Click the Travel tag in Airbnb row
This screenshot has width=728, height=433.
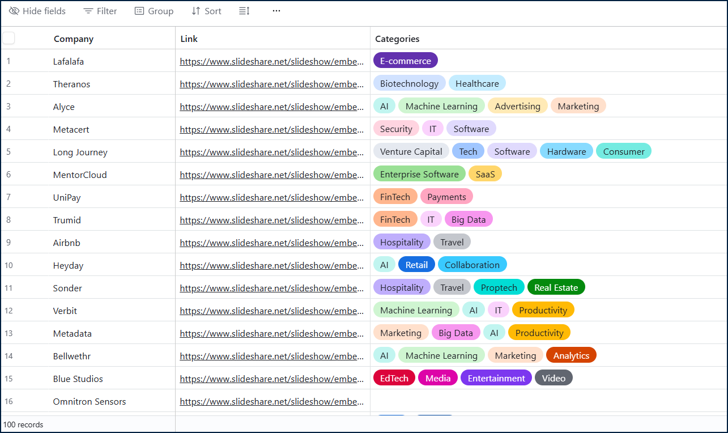coord(452,242)
